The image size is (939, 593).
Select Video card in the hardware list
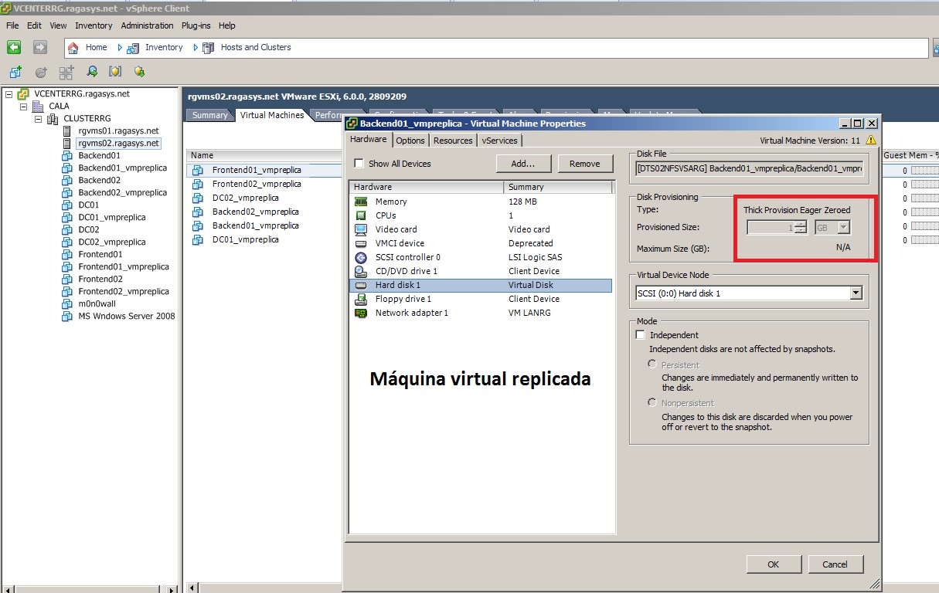(x=481, y=229)
